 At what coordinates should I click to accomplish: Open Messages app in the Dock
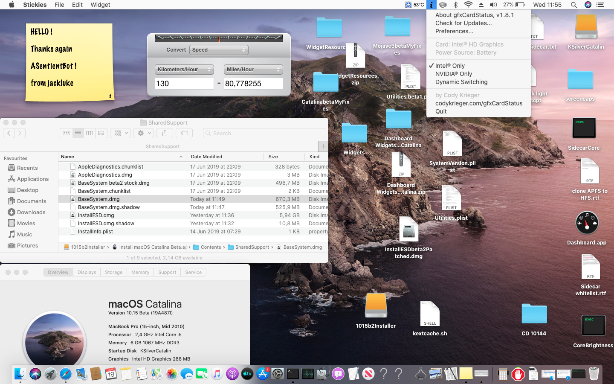click(x=187, y=374)
